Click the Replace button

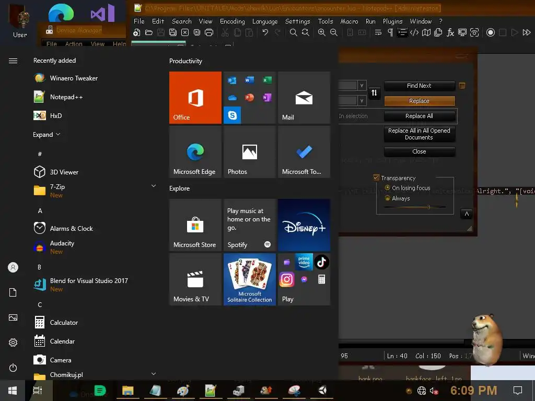(x=420, y=101)
